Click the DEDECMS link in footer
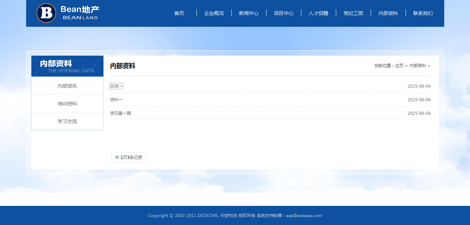Screen dimensions: 470x225 click(x=208, y=216)
